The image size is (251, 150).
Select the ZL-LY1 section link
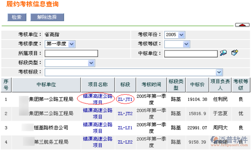click(x=125, y=128)
